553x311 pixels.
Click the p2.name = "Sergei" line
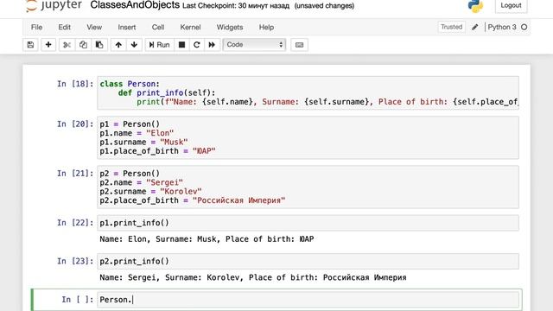point(141,182)
